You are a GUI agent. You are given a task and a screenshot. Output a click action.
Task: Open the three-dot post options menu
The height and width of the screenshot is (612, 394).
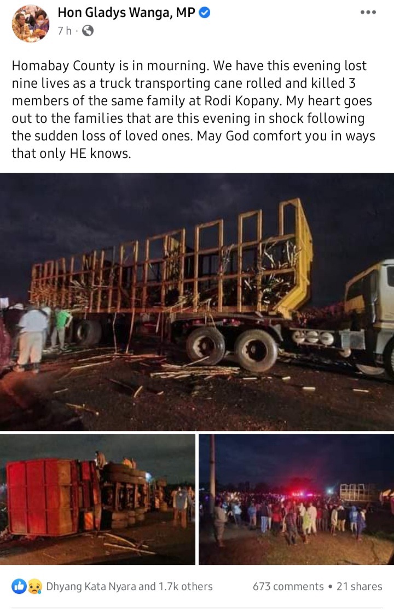coord(368,12)
